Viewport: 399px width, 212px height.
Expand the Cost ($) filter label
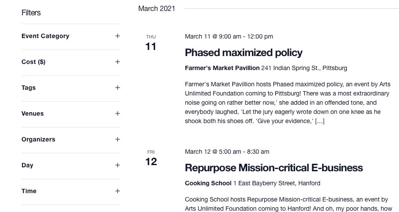tap(33, 62)
